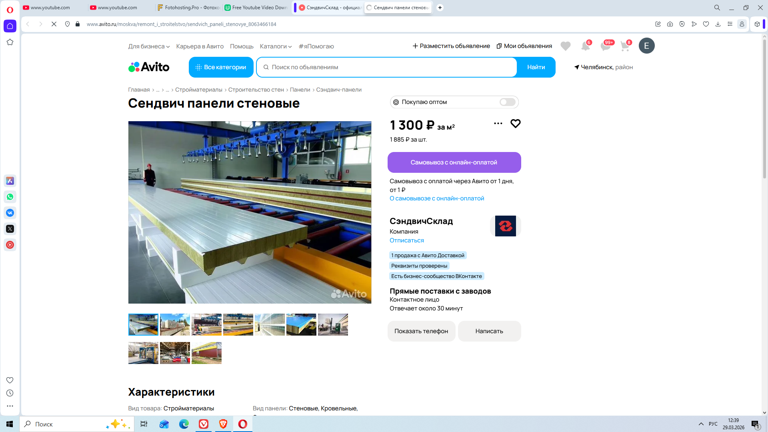Open three-dot more options near price
Viewport: 768px width, 432px height.
coord(498,124)
